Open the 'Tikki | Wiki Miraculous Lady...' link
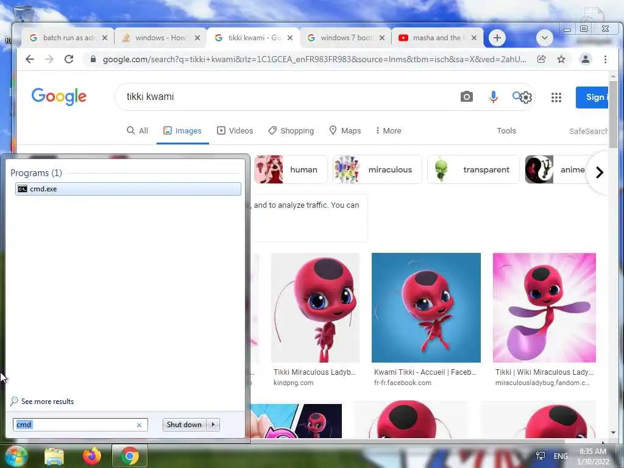The width and height of the screenshot is (624, 468). click(544, 372)
